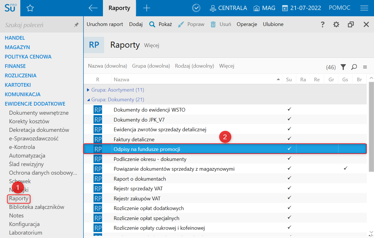Toggle Gs checkmark for Powiązanie dokumentów row
Image resolution: width=374 pixels, height=238 pixels.
[345, 168]
